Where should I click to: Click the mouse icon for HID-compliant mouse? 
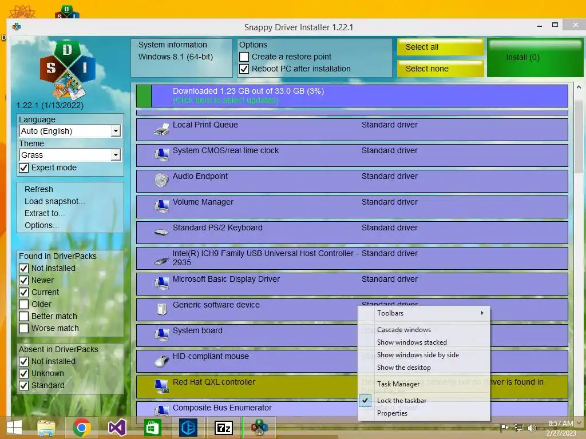[x=162, y=361]
